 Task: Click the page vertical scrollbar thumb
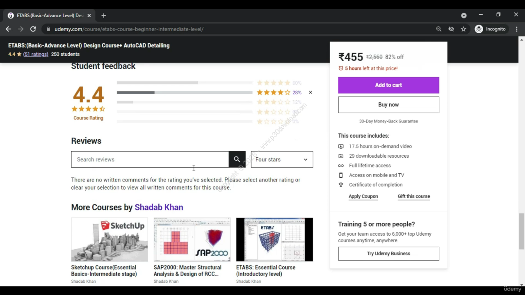tap(522, 231)
